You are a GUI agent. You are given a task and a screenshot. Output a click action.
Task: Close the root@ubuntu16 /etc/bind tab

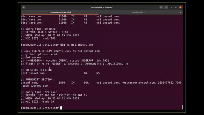97,12
